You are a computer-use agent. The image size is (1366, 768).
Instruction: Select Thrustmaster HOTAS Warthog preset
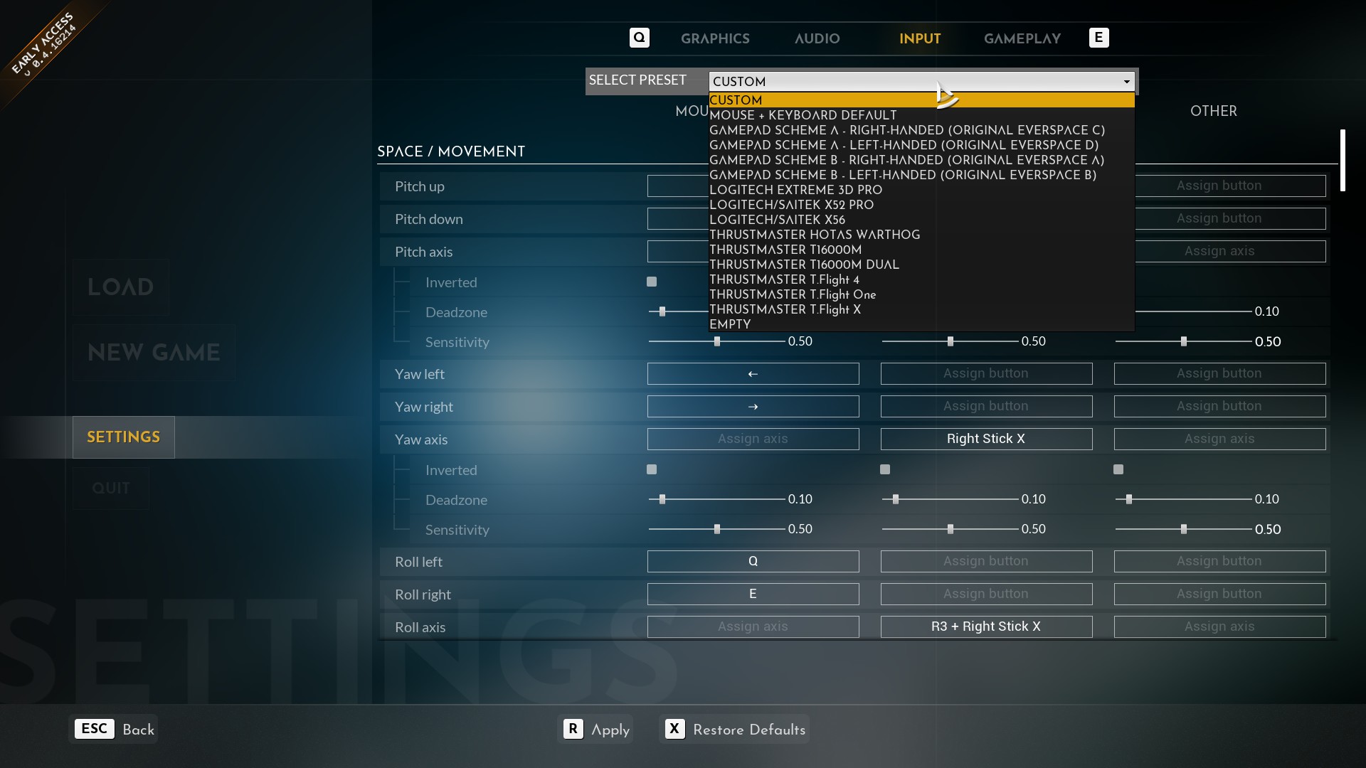click(814, 235)
